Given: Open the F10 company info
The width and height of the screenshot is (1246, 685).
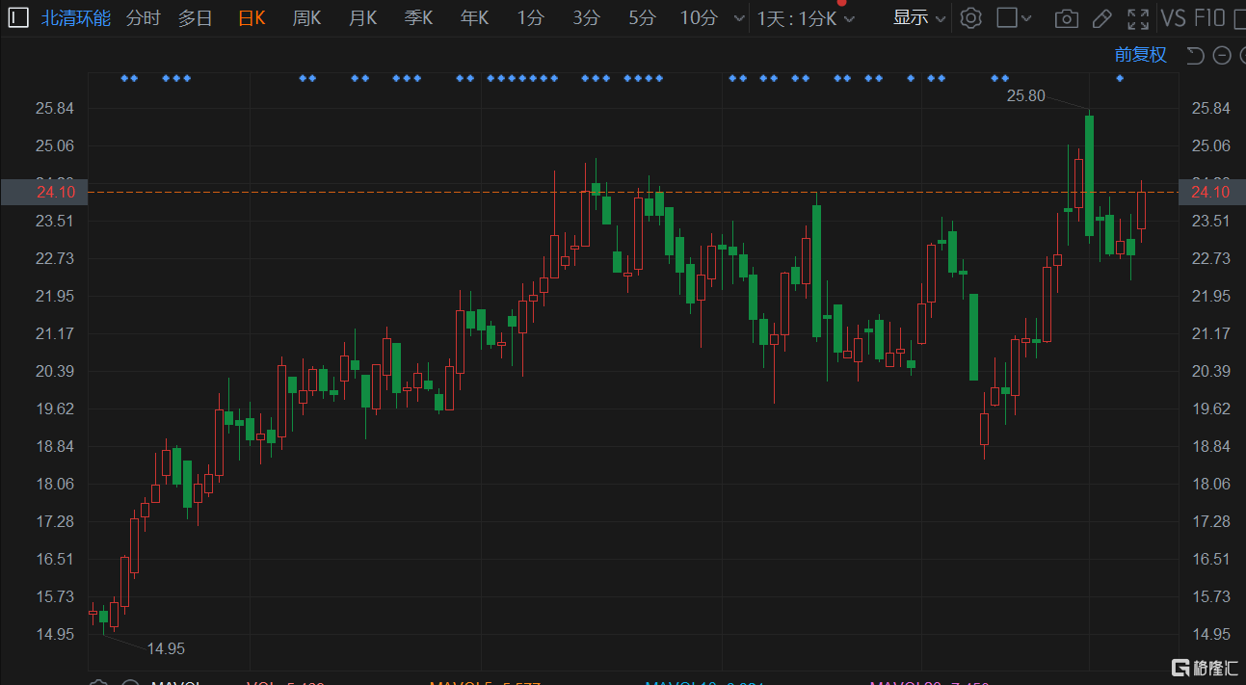Looking at the screenshot, I should 1209,17.
